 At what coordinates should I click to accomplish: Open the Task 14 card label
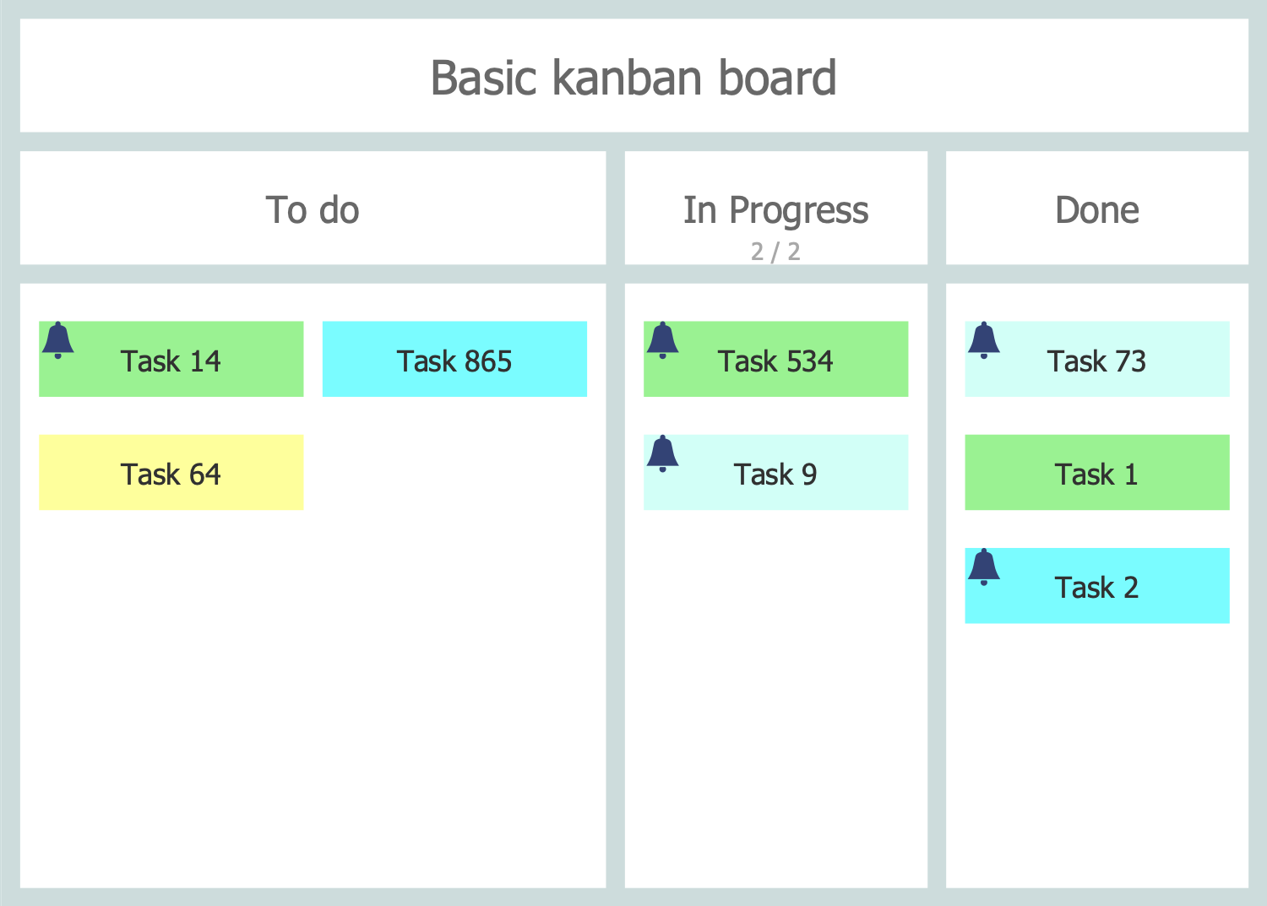171,361
